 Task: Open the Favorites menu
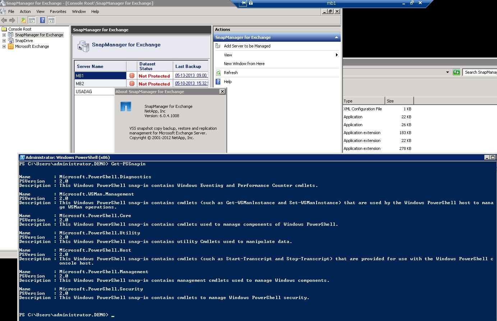coord(58,12)
